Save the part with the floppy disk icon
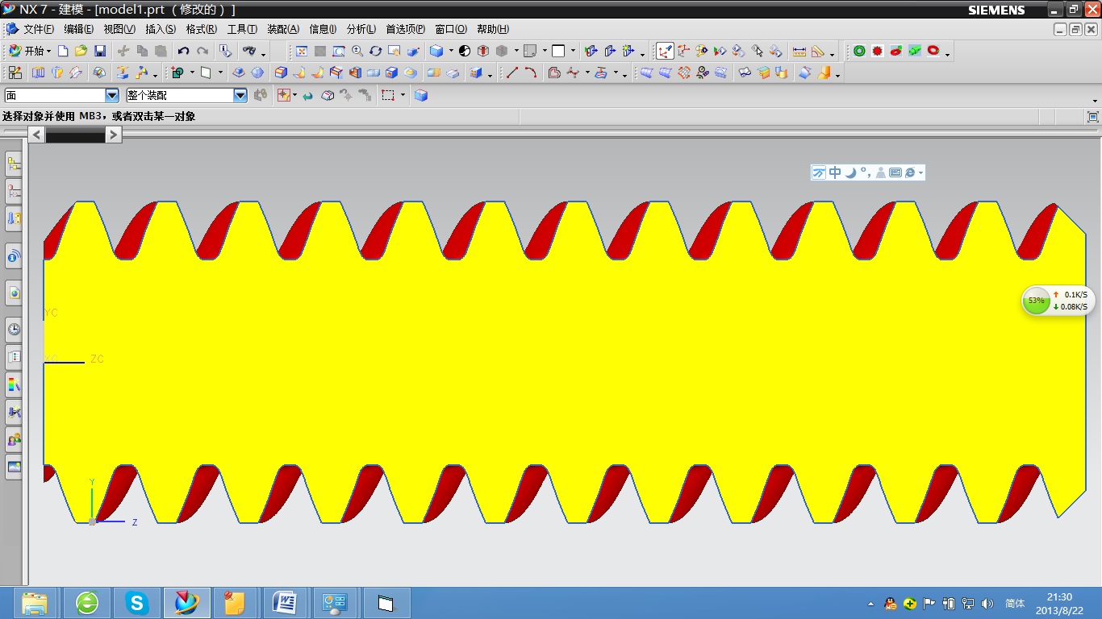 click(x=100, y=51)
